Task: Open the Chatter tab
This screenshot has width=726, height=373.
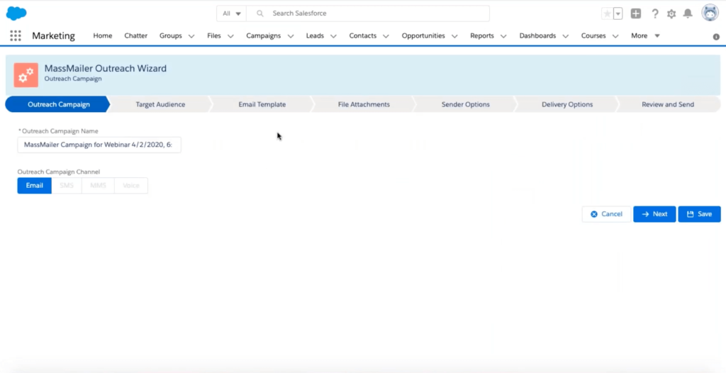Action: click(x=135, y=36)
